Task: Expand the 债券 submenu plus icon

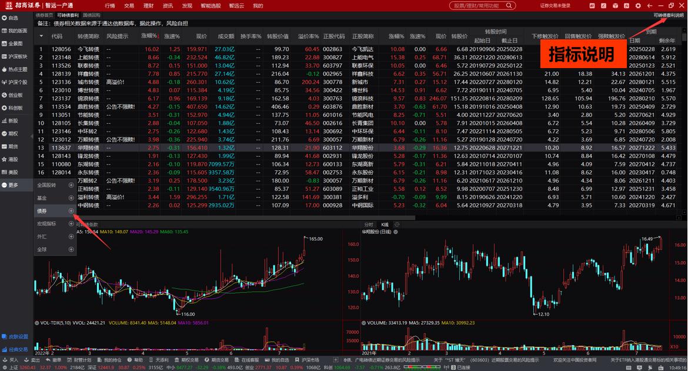Action: (71, 211)
